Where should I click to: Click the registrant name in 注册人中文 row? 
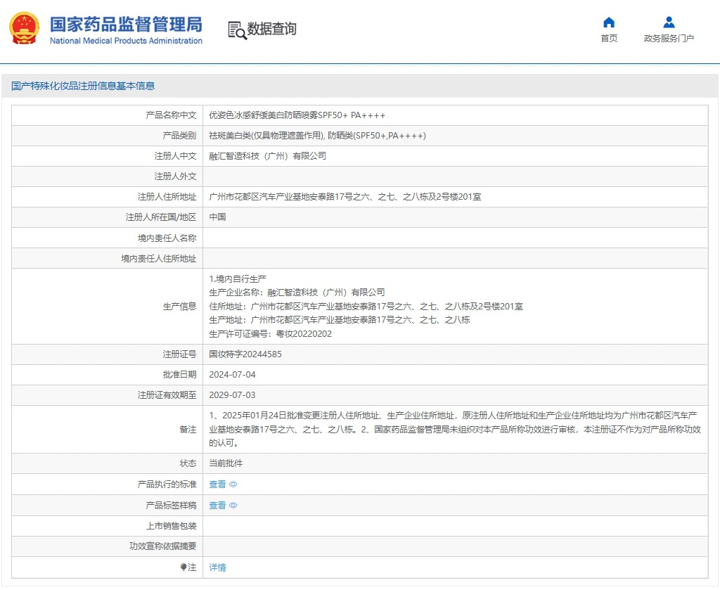click(267, 156)
